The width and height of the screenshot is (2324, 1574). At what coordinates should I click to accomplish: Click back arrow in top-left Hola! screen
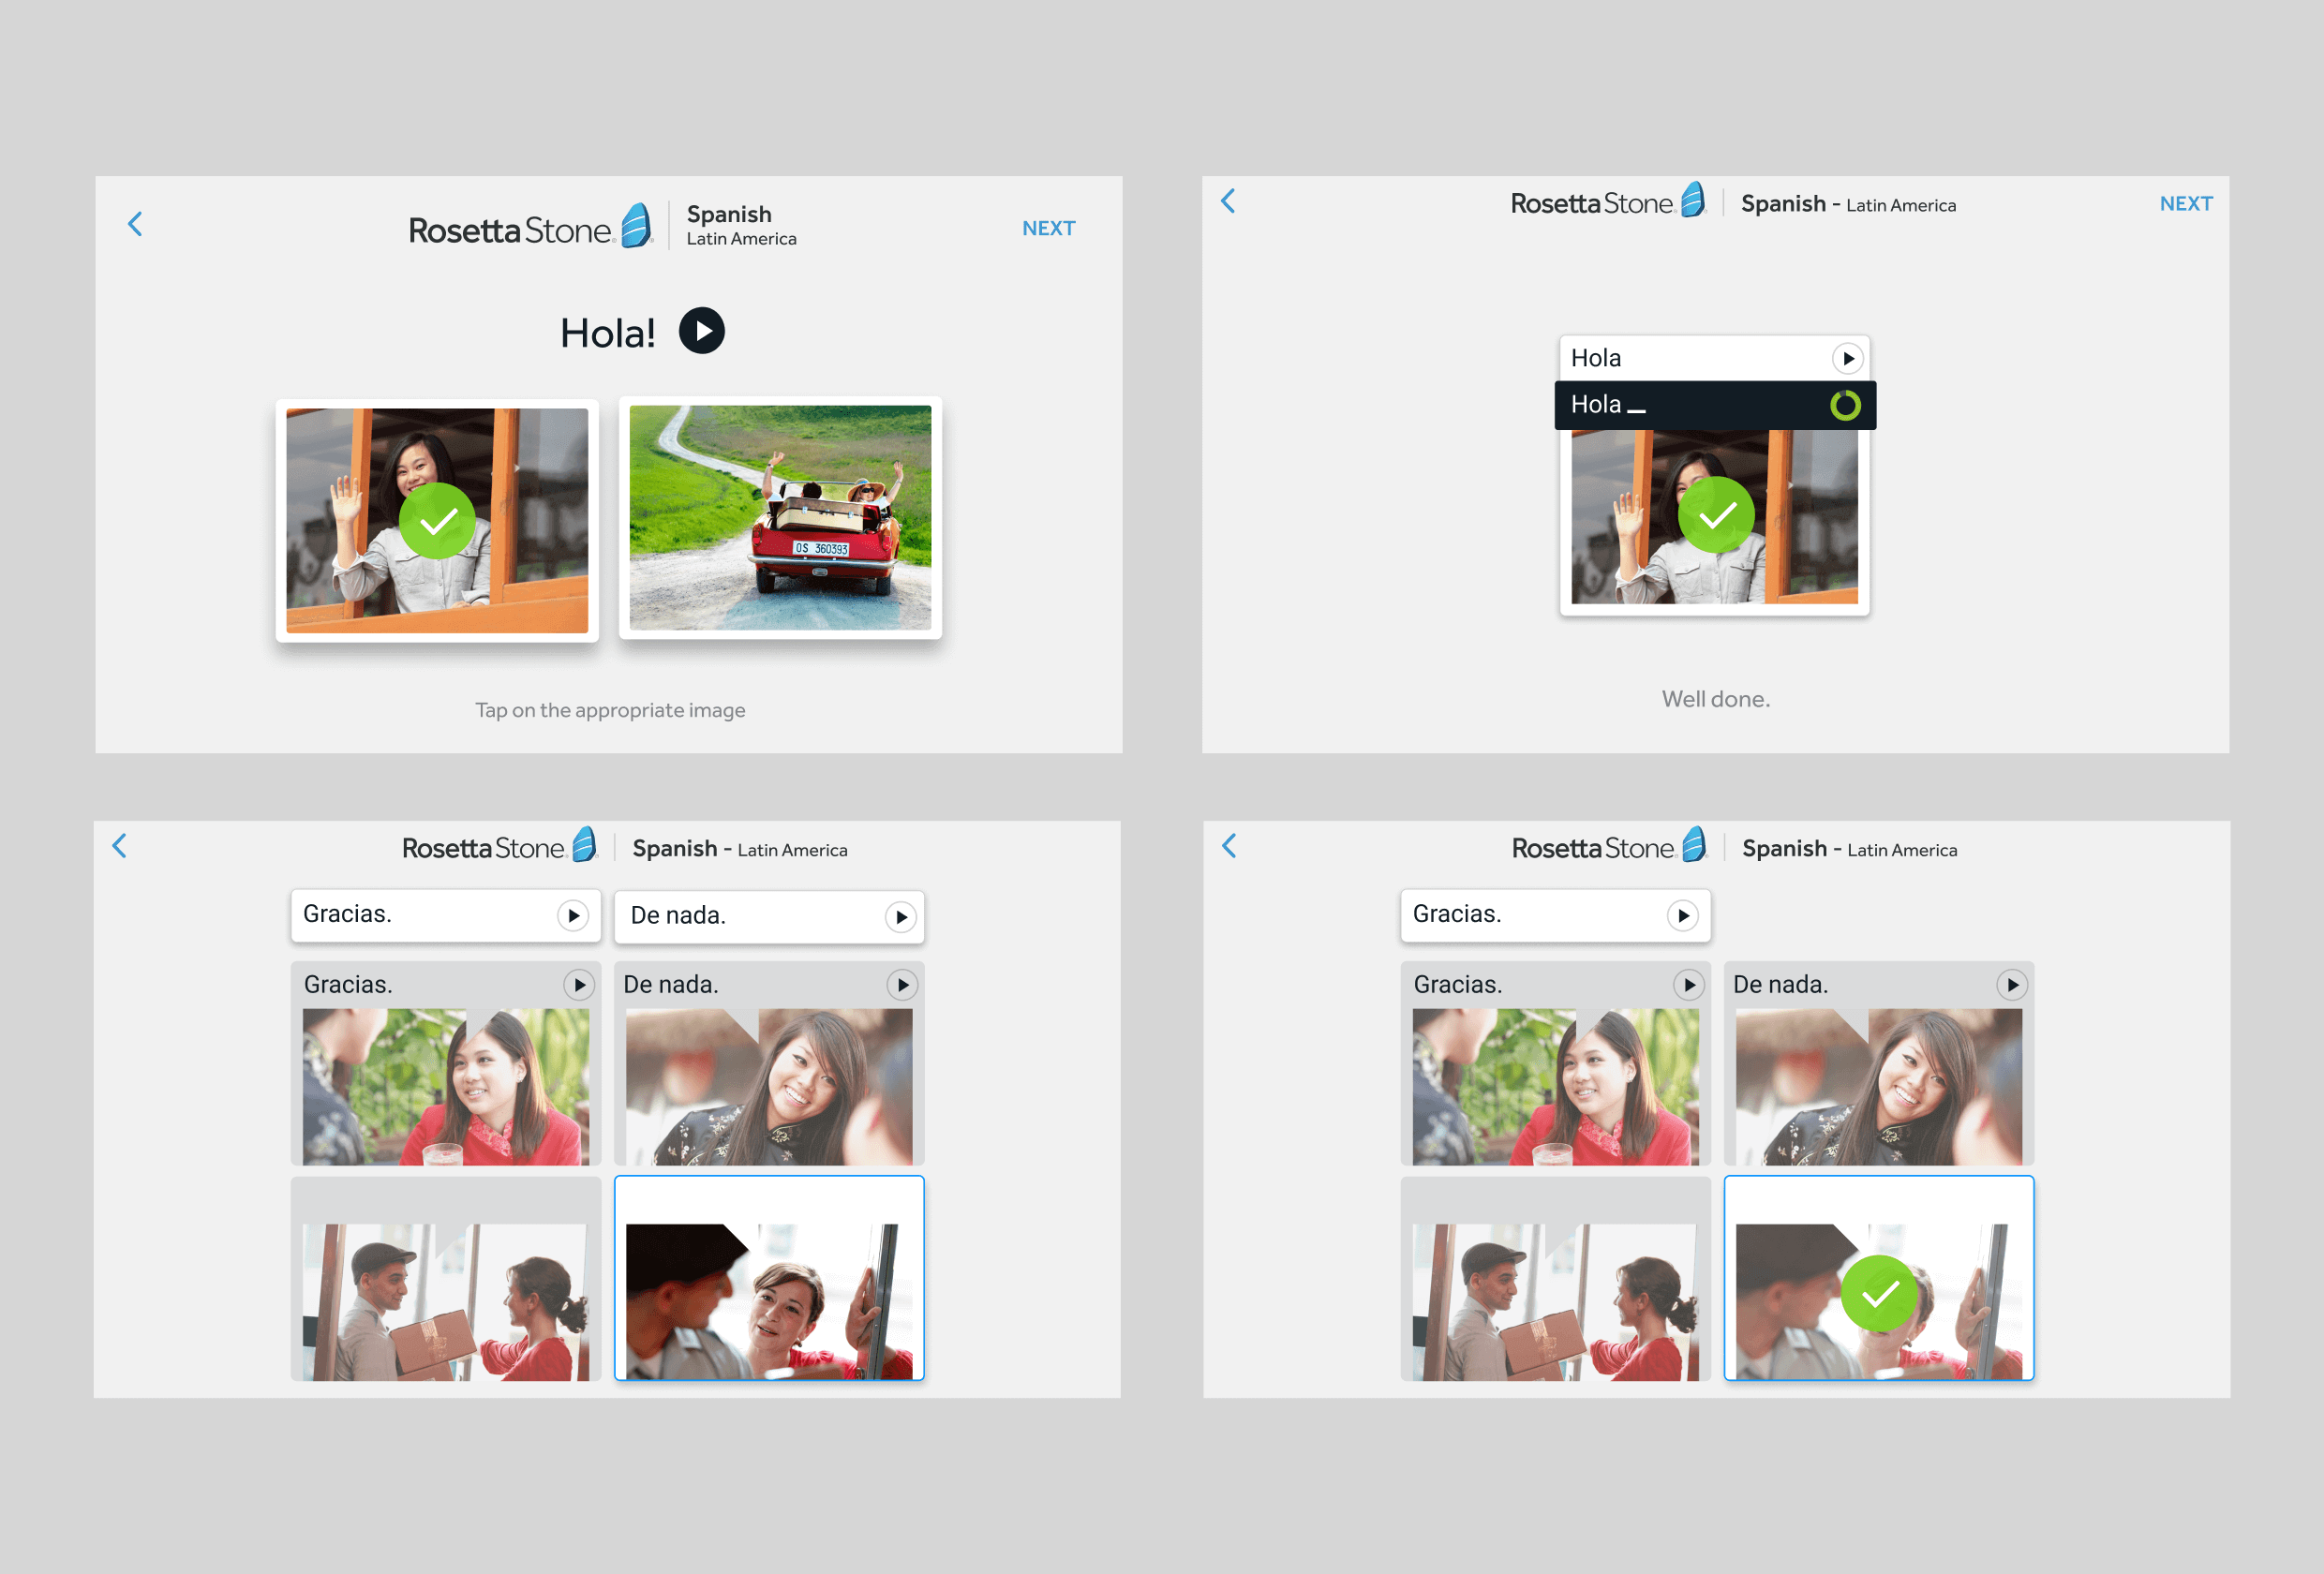tap(136, 224)
